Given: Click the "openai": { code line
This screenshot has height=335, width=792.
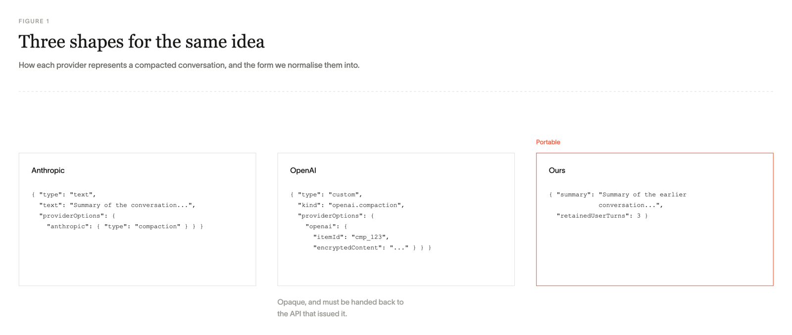Looking at the screenshot, I should 326,226.
